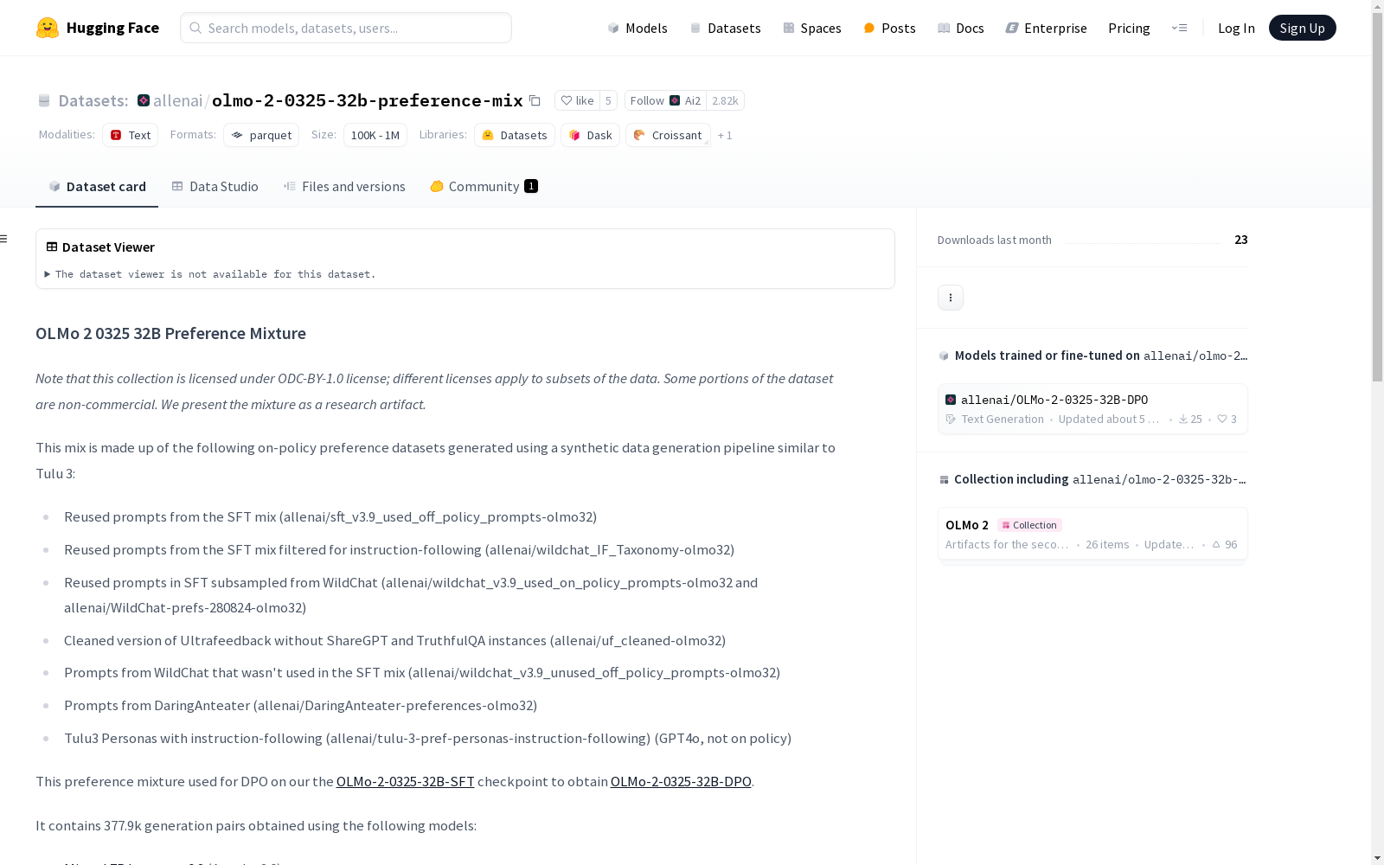Screen dimensions: 1384x865
Task: Click the downloads last month sparkline
Action: click(1143, 240)
